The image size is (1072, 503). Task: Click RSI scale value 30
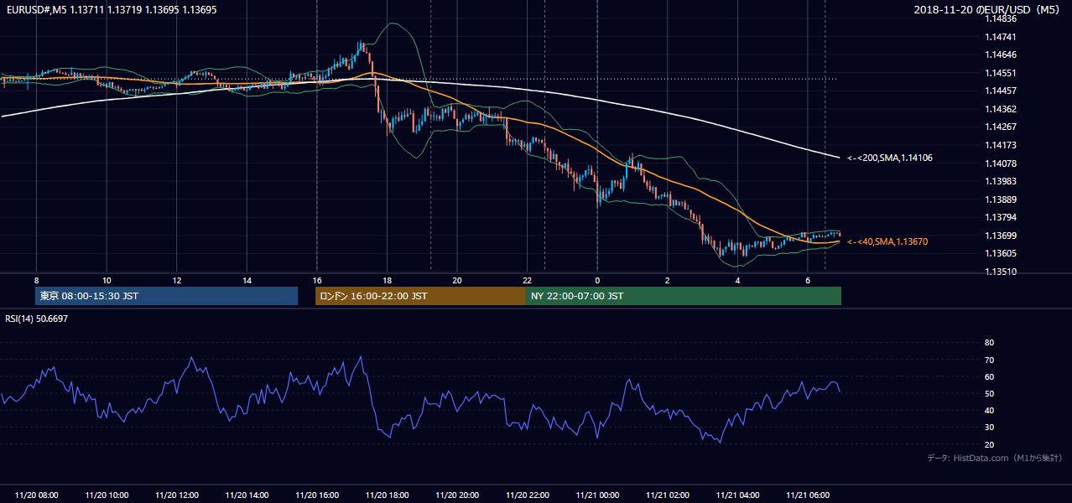(x=989, y=428)
